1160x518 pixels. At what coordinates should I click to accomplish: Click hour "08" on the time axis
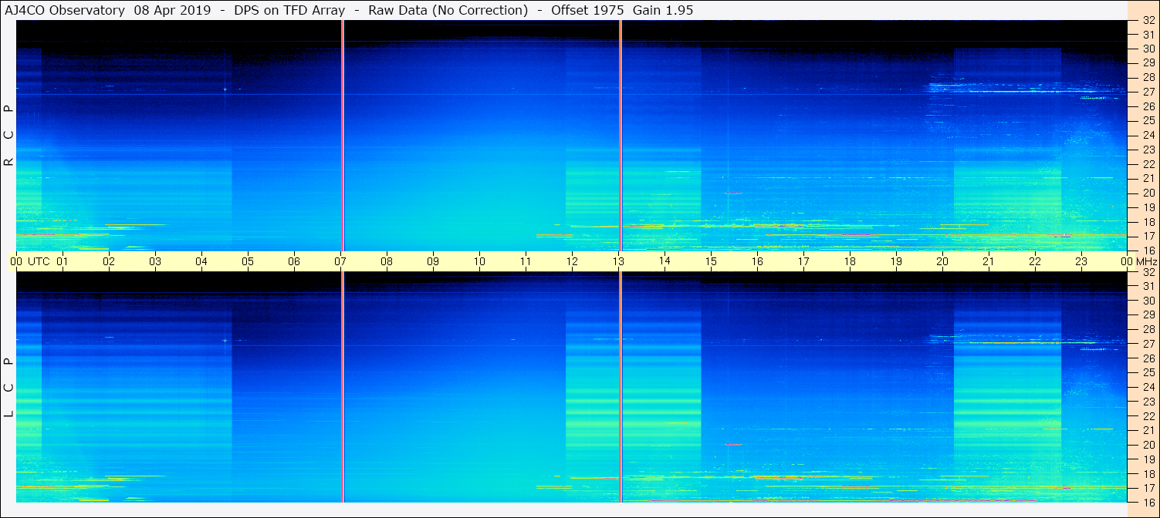coord(387,261)
